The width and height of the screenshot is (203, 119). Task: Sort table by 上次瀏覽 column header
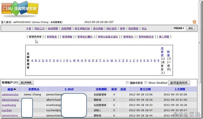click(180, 89)
